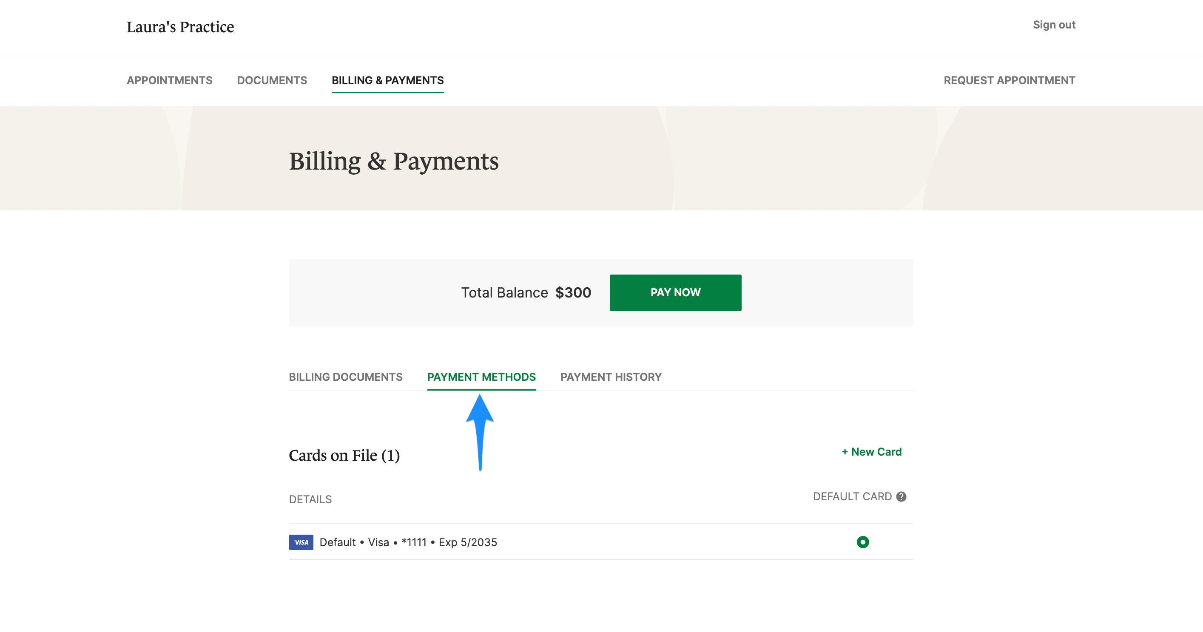Select the Billing & Payments tab

(388, 80)
